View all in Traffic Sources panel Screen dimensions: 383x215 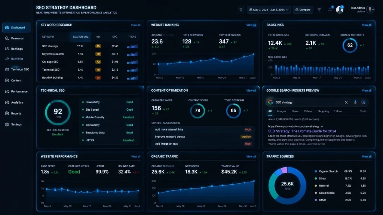click(367, 157)
